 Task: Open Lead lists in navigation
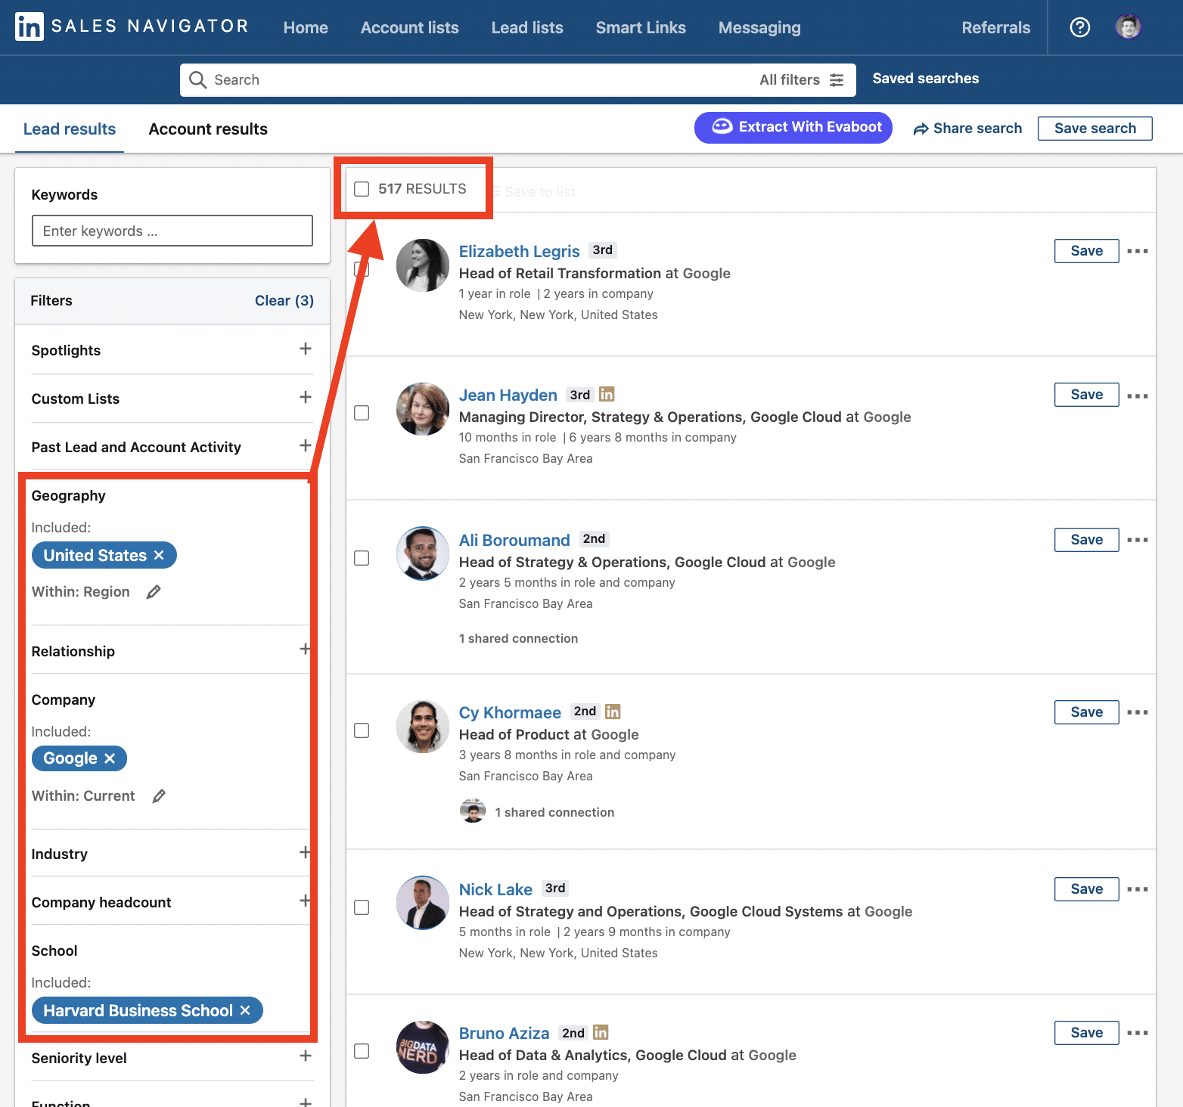pos(527,28)
